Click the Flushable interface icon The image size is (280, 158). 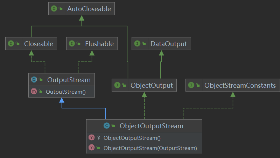(72, 44)
